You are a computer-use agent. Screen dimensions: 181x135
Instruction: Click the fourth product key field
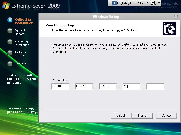[x=132, y=86]
